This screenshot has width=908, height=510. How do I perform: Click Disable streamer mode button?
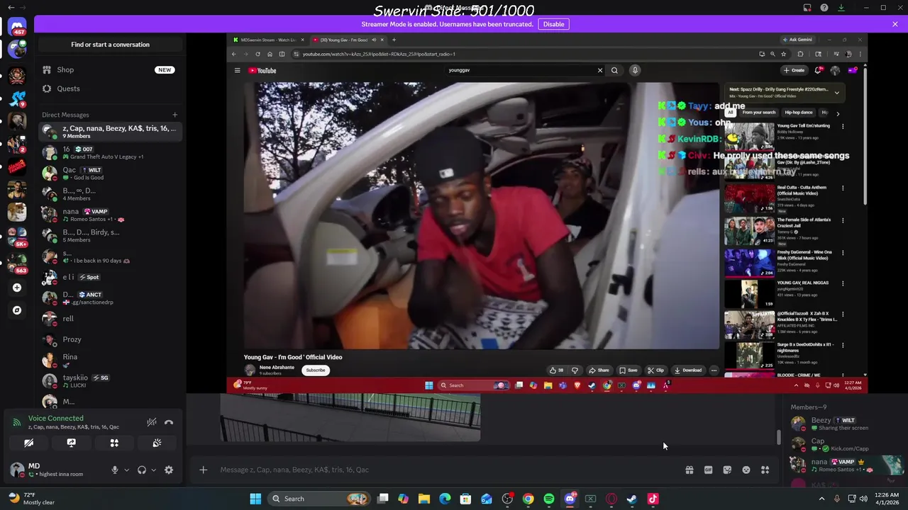pyautogui.click(x=553, y=24)
